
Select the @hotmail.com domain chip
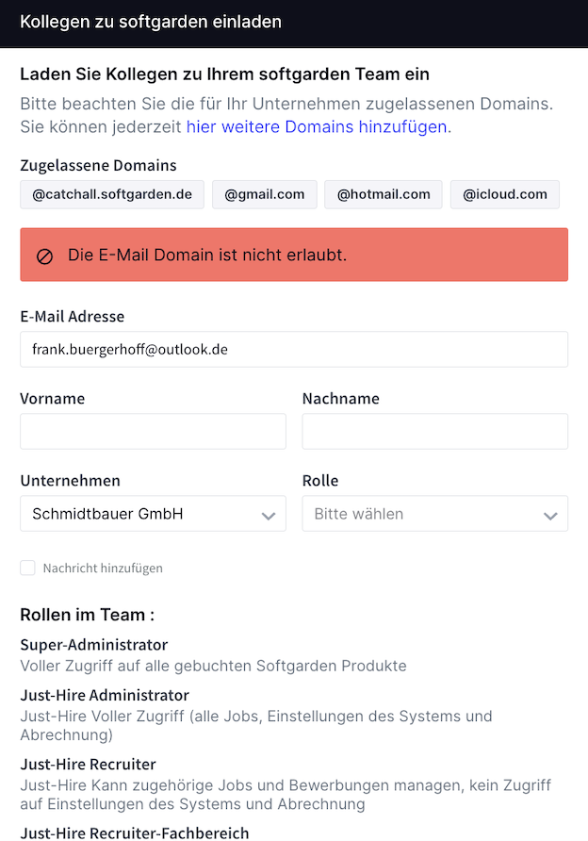click(x=384, y=194)
